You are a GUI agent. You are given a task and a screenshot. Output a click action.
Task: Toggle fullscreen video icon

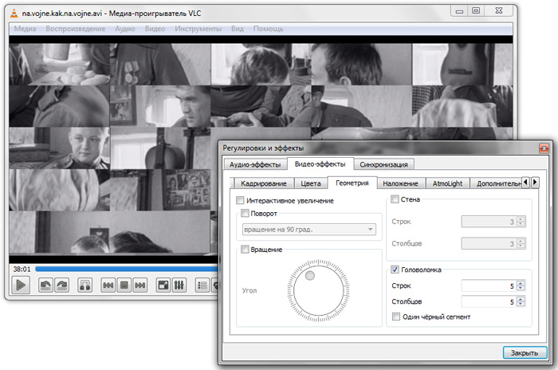tap(163, 285)
